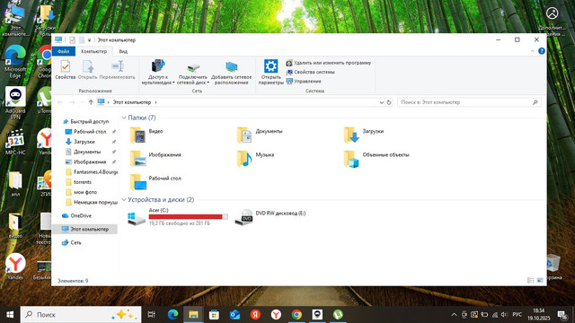Screen dimensions: 575x323
Task: Select мои фото folder in sidebar
Action: 85,192
